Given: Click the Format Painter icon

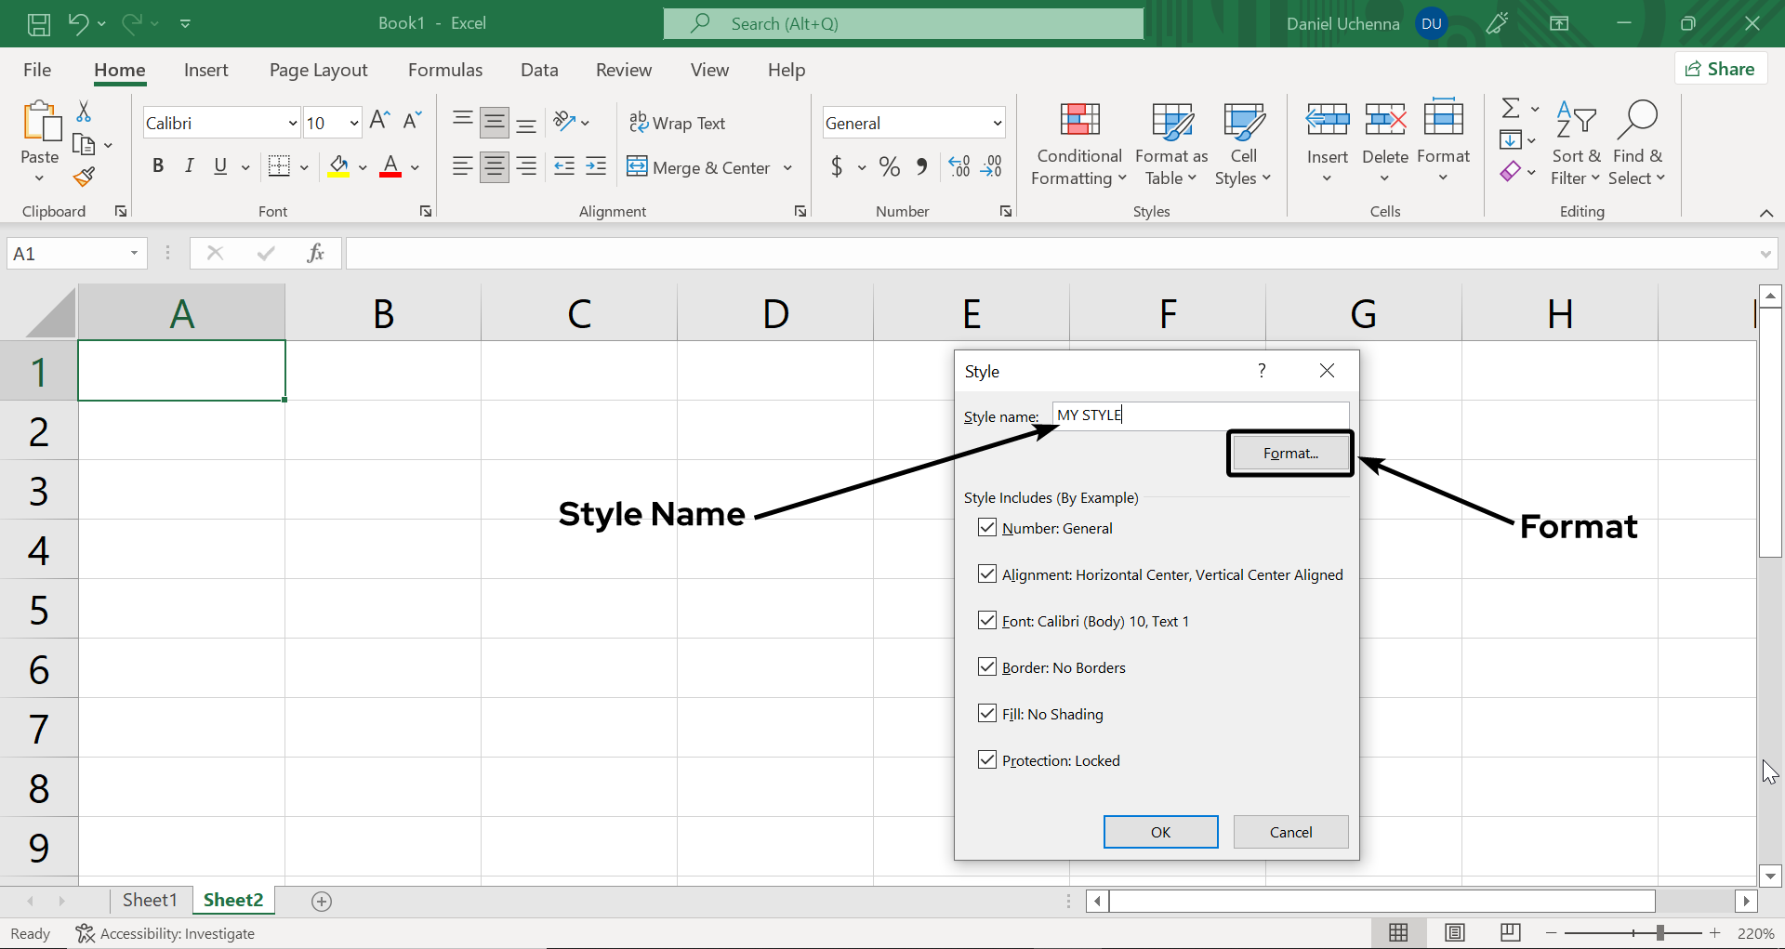Looking at the screenshot, I should [x=85, y=177].
